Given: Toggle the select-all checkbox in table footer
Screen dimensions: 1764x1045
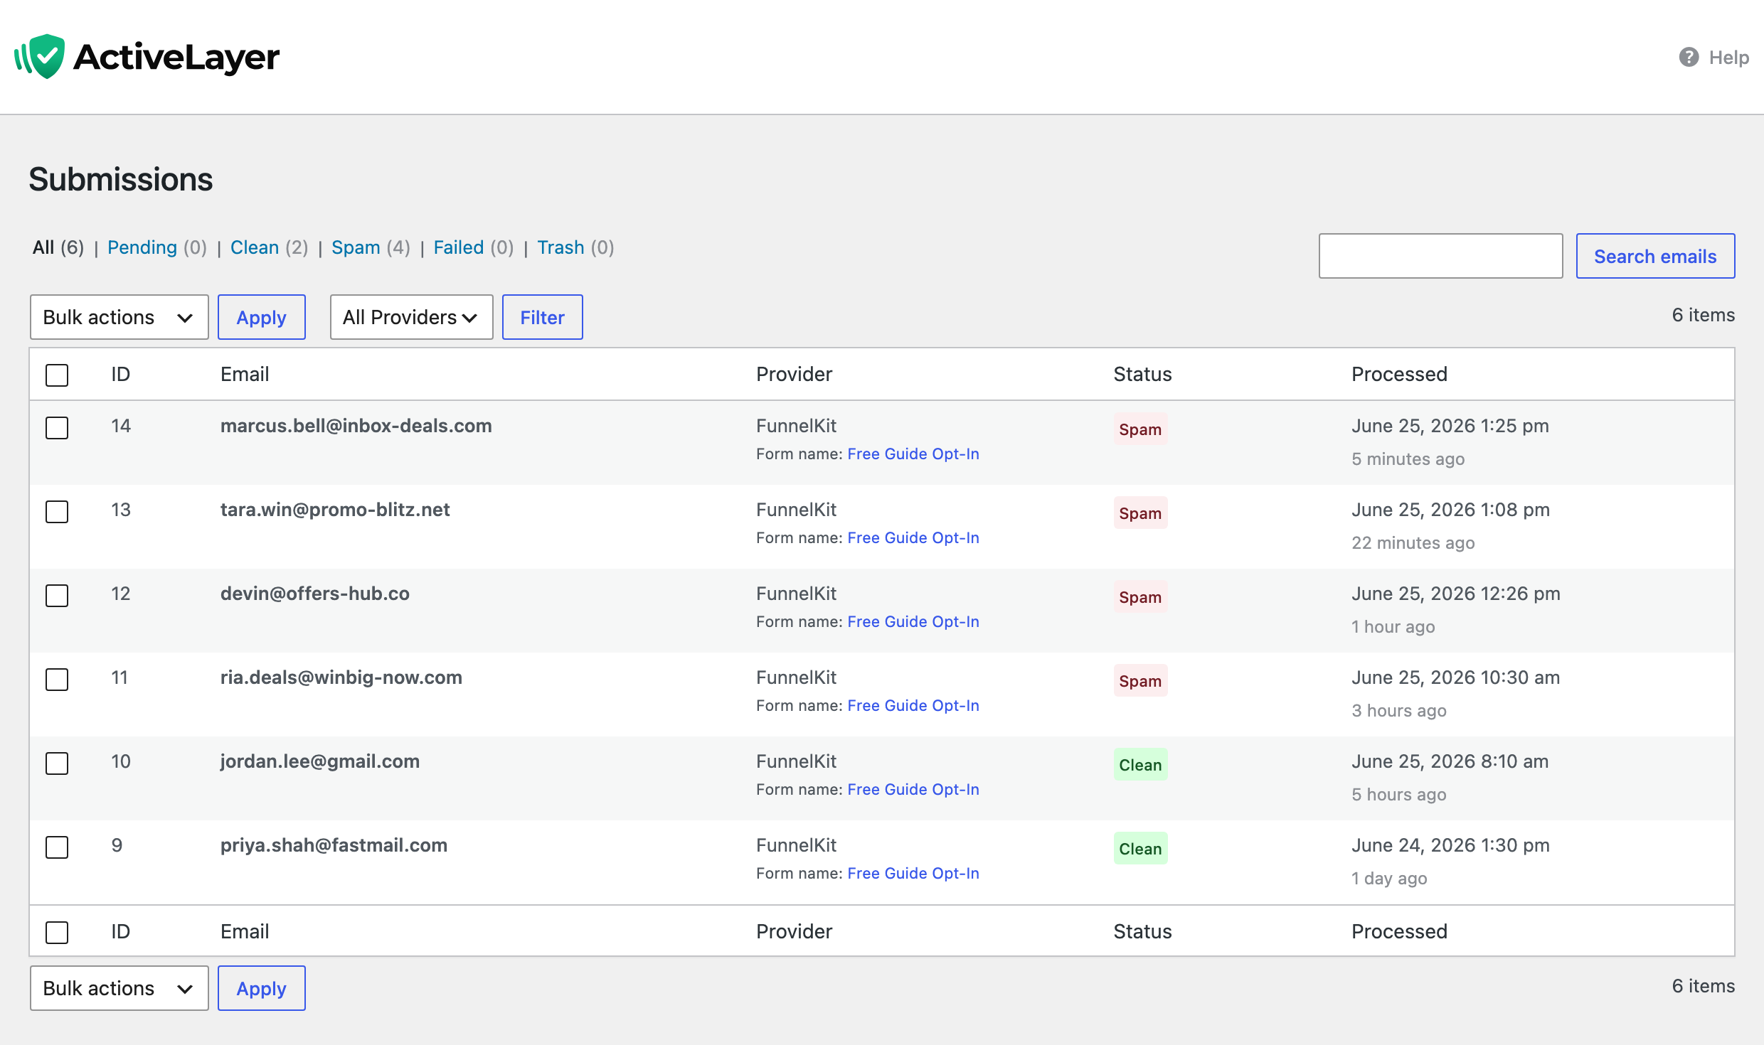Looking at the screenshot, I should click(57, 932).
